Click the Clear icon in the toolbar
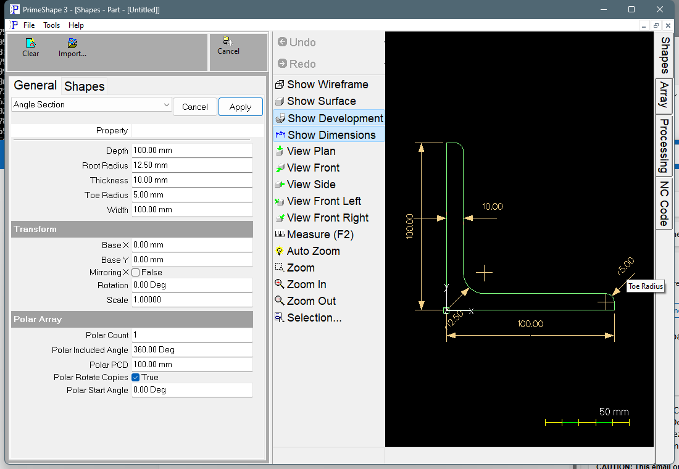The width and height of the screenshot is (679, 469). pos(31,48)
